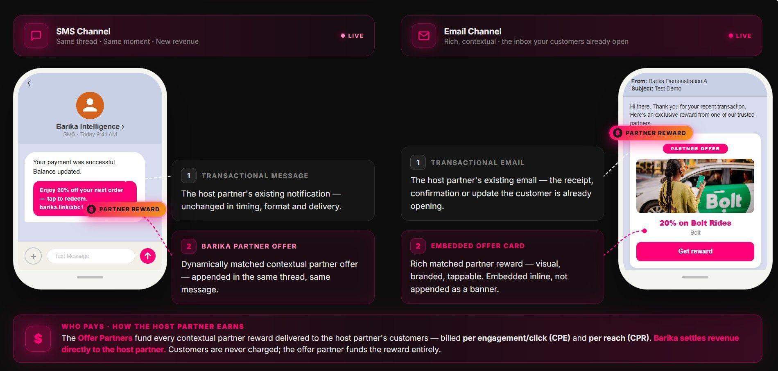The image size is (778, 371).
Task: Click the LIVE indicator on Email Channel
Action: [x=740, y=36]
